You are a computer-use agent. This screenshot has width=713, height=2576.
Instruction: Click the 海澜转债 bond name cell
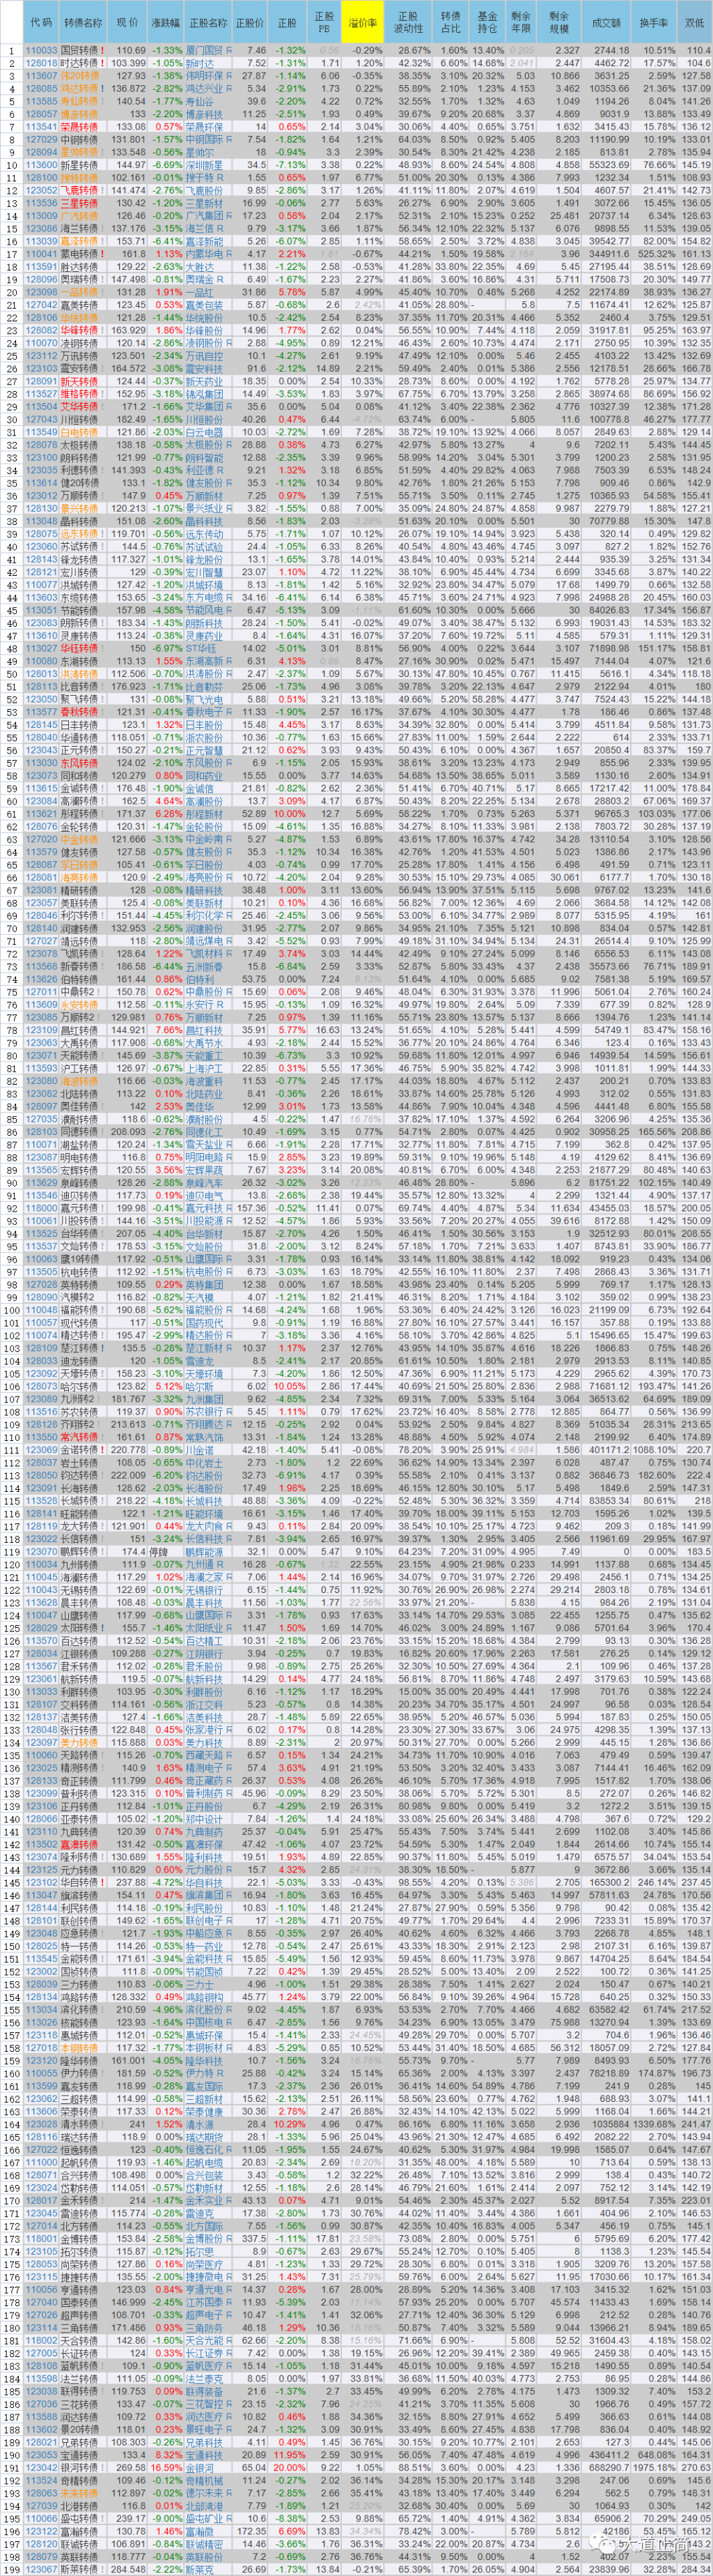pos(83,1577)
